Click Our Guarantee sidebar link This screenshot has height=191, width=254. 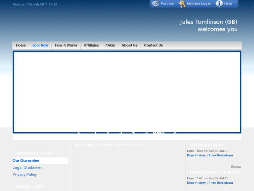point(26,161)
